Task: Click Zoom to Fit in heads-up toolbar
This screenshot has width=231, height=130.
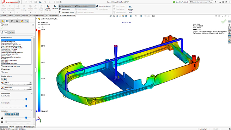Action: tap(110, 16)
